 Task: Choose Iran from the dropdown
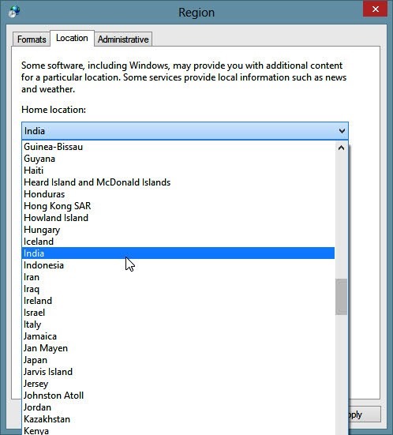[x=178, y=277]
